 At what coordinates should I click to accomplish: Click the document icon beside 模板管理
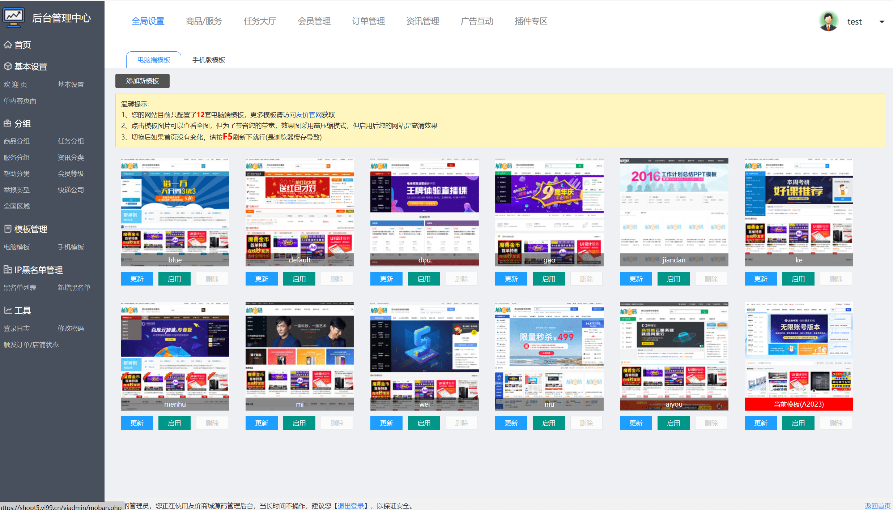pos(8,229)
